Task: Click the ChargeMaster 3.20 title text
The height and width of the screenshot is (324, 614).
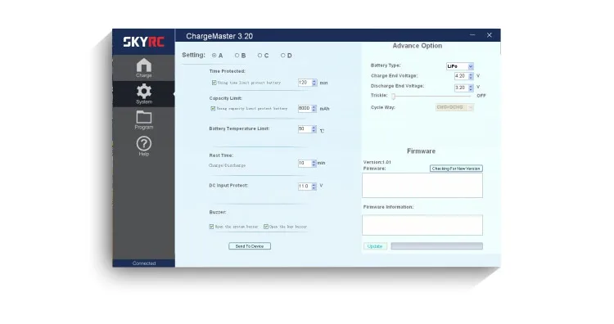Action: click(x=219, y=36)
